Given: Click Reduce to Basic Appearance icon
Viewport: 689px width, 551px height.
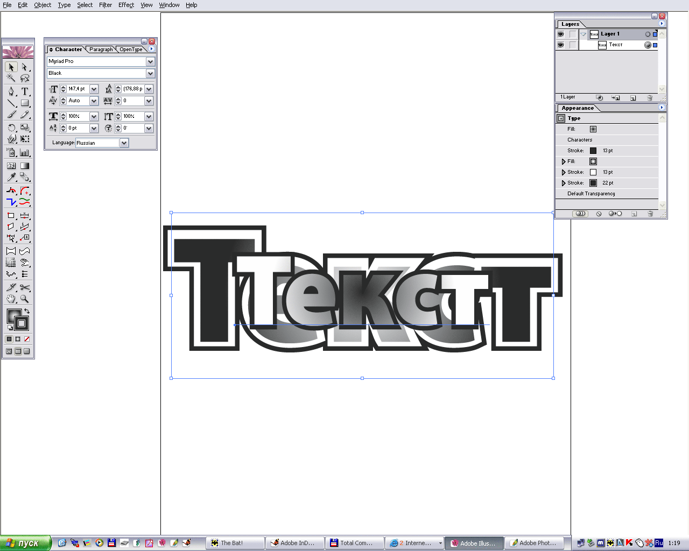Looking at the screenshot, I should coord(615,214).
